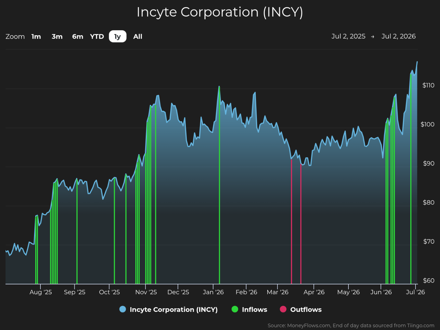Toggle the Inflows series in legend
The image size is (440, 330).
click(249, 309)
